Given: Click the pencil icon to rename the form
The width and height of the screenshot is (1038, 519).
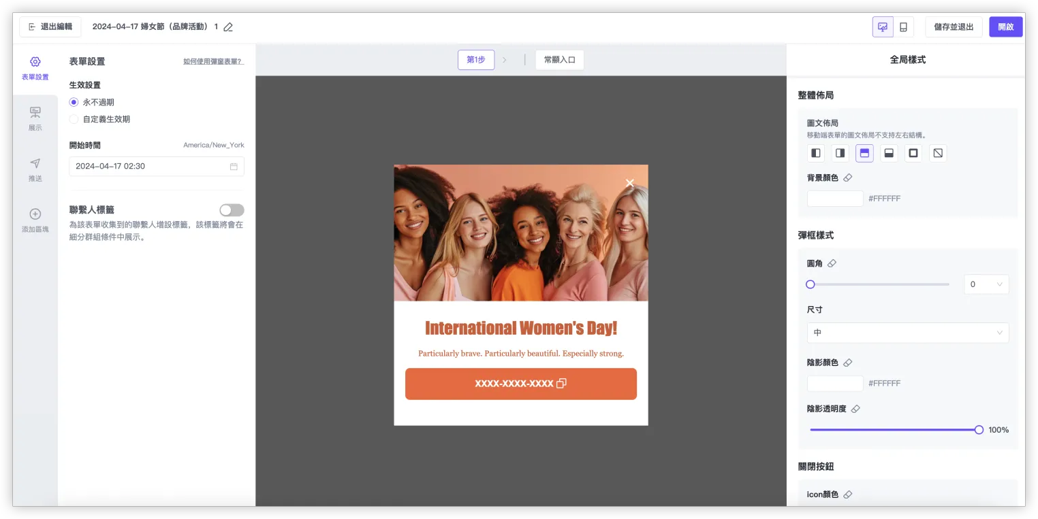Looking at the screenshot, I should coord(228,27).
